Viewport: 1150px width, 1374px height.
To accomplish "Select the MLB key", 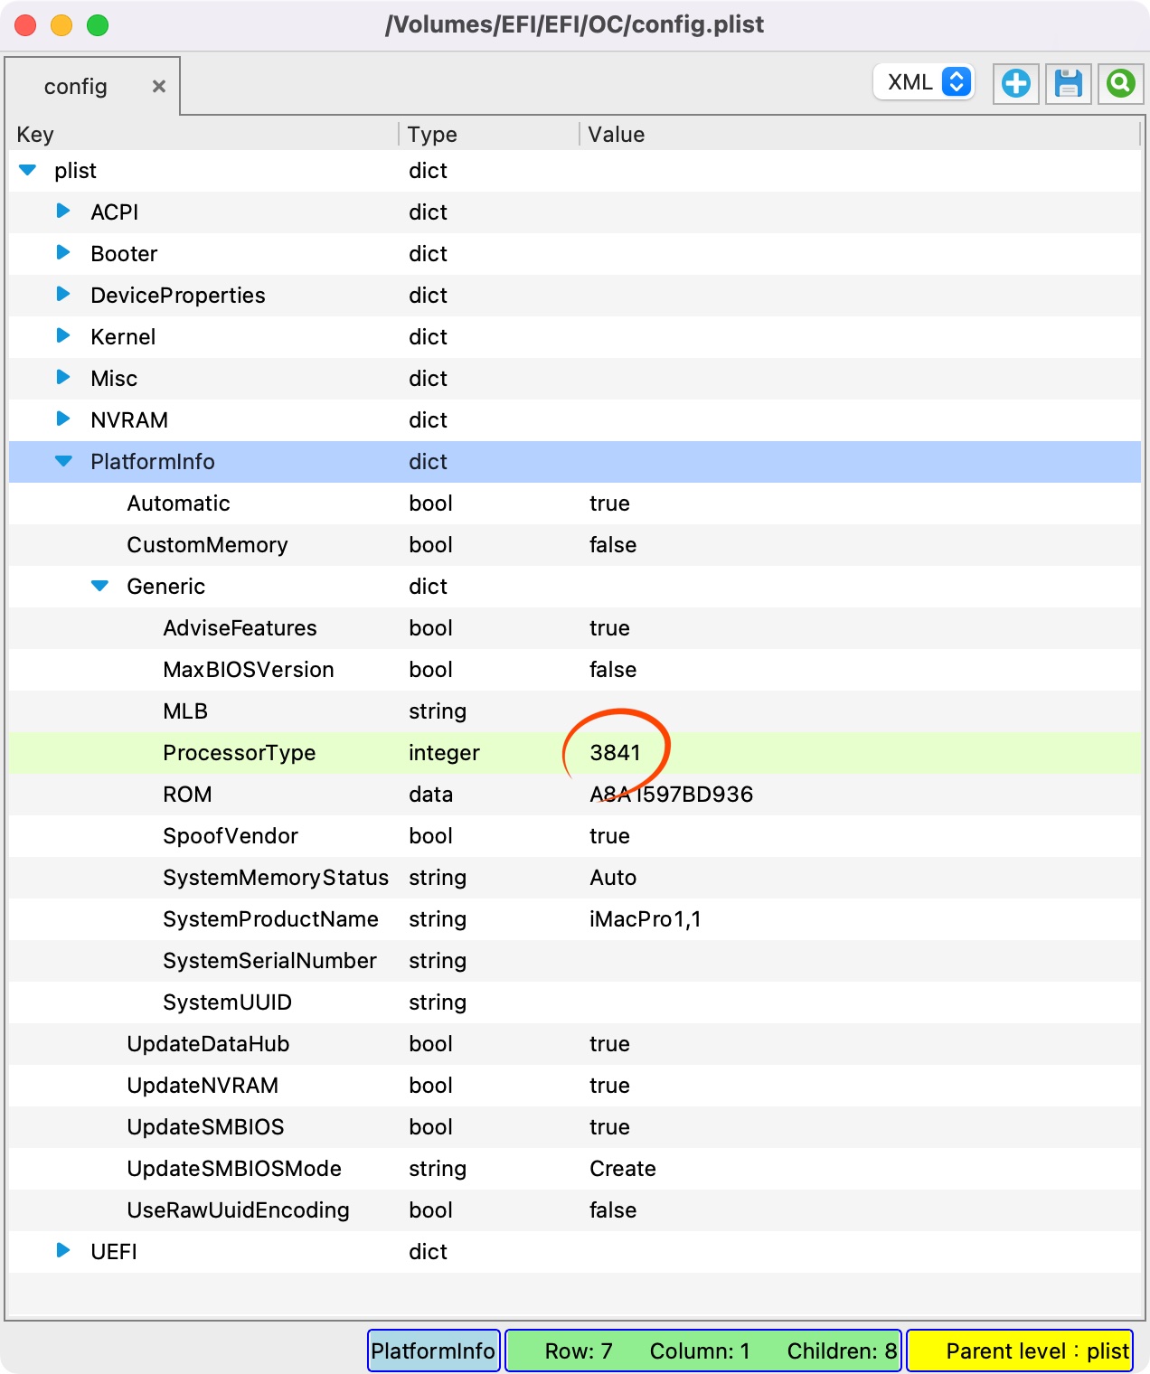I will pyautogui.click(x=185, y=711).
